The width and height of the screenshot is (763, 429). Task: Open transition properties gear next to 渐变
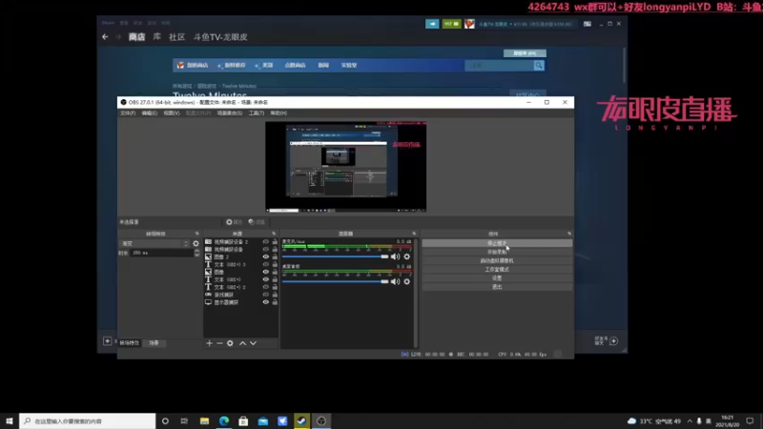click(x=196, y=243)
